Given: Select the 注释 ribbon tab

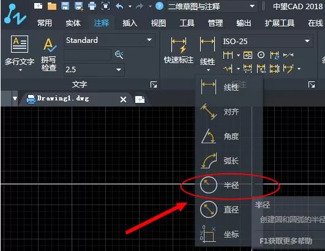Looking at the screenshot, I should pos(102,23).
